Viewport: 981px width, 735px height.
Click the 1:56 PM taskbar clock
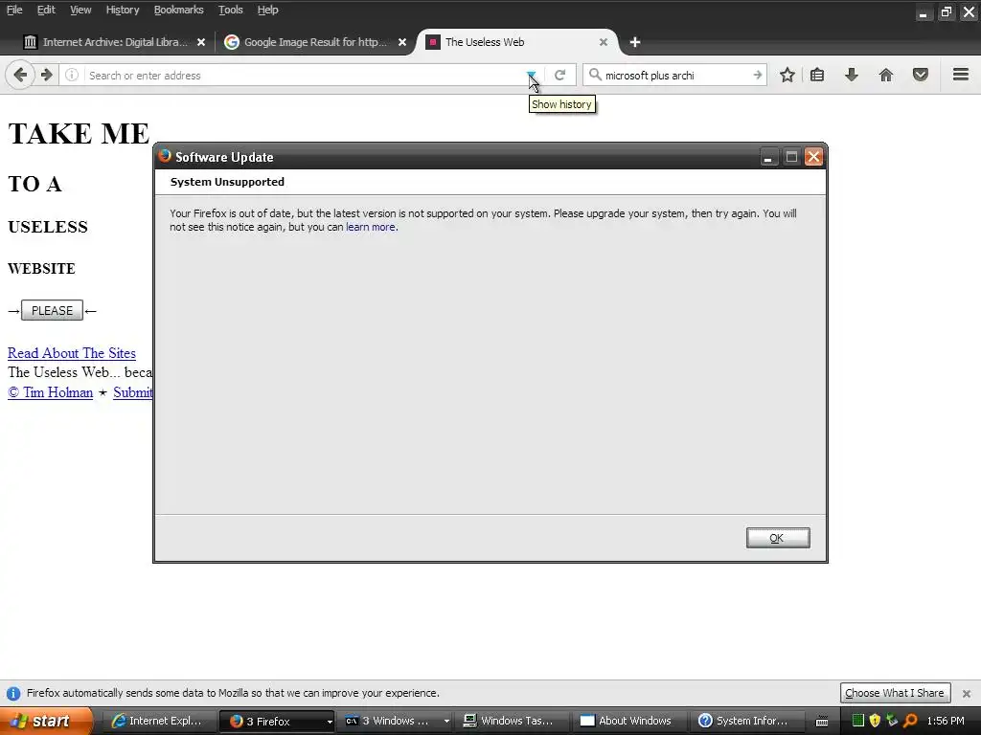[946, 721]
